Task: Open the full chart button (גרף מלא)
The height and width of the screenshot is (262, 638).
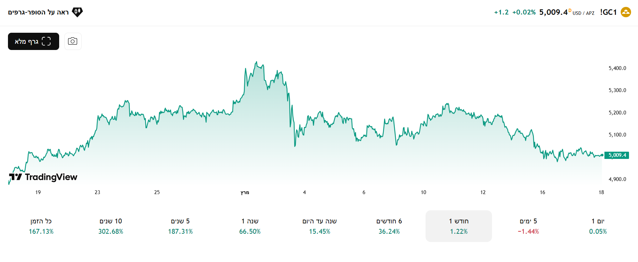Action: [34, 41]
